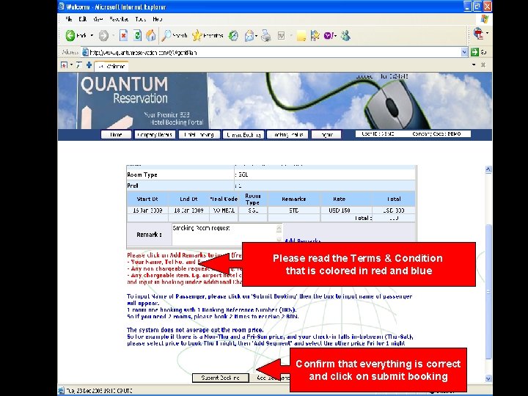Open Favorites star toolbar icon

197,35
